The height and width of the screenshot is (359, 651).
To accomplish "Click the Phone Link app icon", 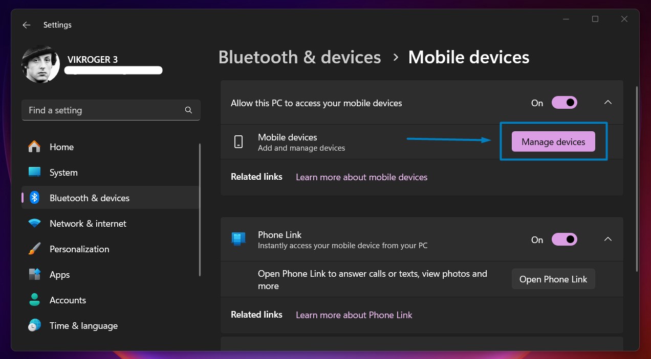I will (238, 239).
